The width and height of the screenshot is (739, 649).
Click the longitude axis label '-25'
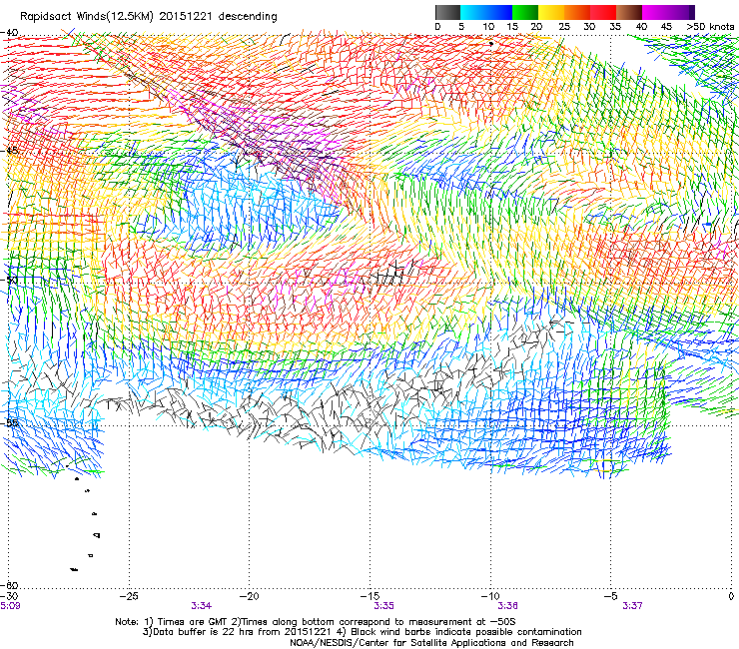[x=129, y=596]
